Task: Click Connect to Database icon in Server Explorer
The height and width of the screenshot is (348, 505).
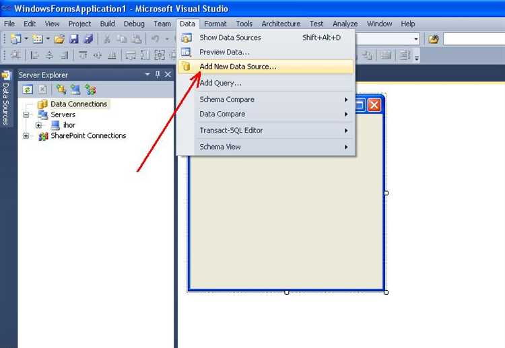Action: pyautogui.click(x=61, y=89)
